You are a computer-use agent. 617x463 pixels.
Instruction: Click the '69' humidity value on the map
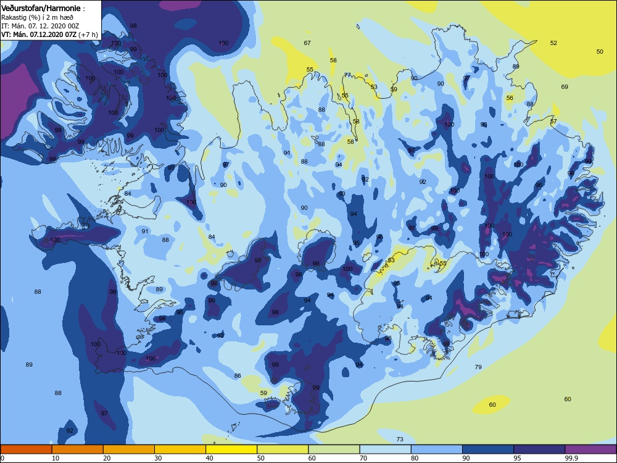pyautogui.click(x=565, y=86)
